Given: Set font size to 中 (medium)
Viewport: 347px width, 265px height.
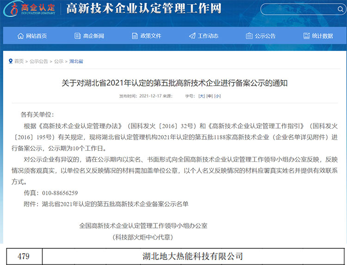Looking at the screenshot, I should [210, 96].
